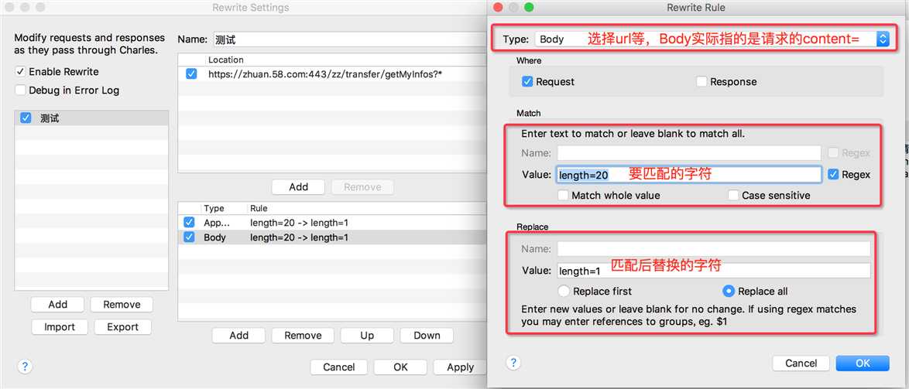Screen dimensions: 909x389
Task: Click Cancel in Rewrite Rule dialog
Action: [801, 363]
